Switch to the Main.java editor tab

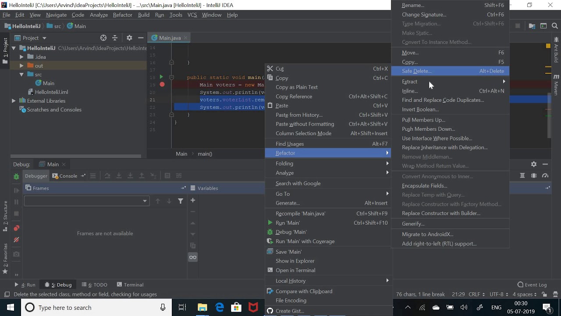(x=169, y=38)
